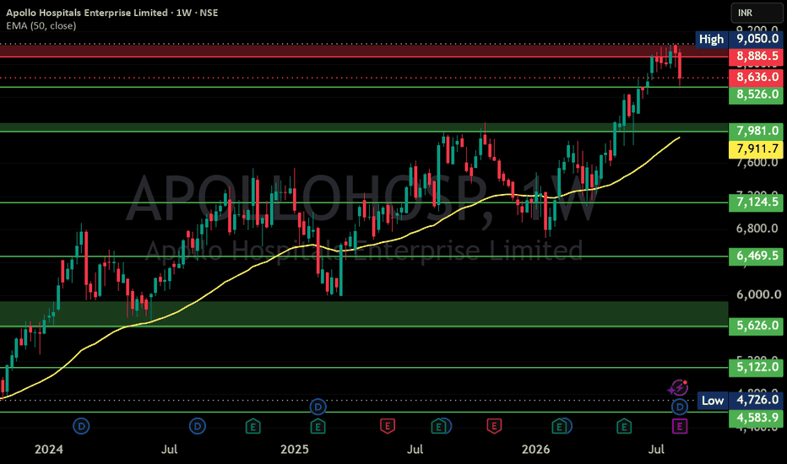
Task: Click the green 5,626.0 level label
Action: [x=757, y=326]
